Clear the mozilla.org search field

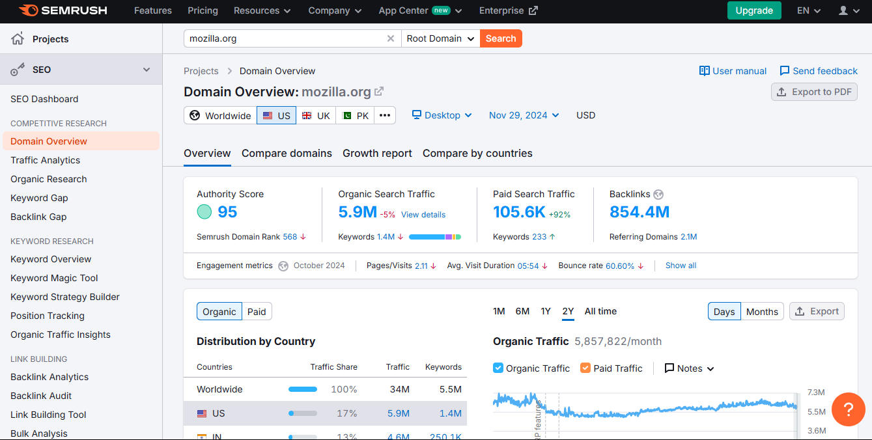click(391, 38)
